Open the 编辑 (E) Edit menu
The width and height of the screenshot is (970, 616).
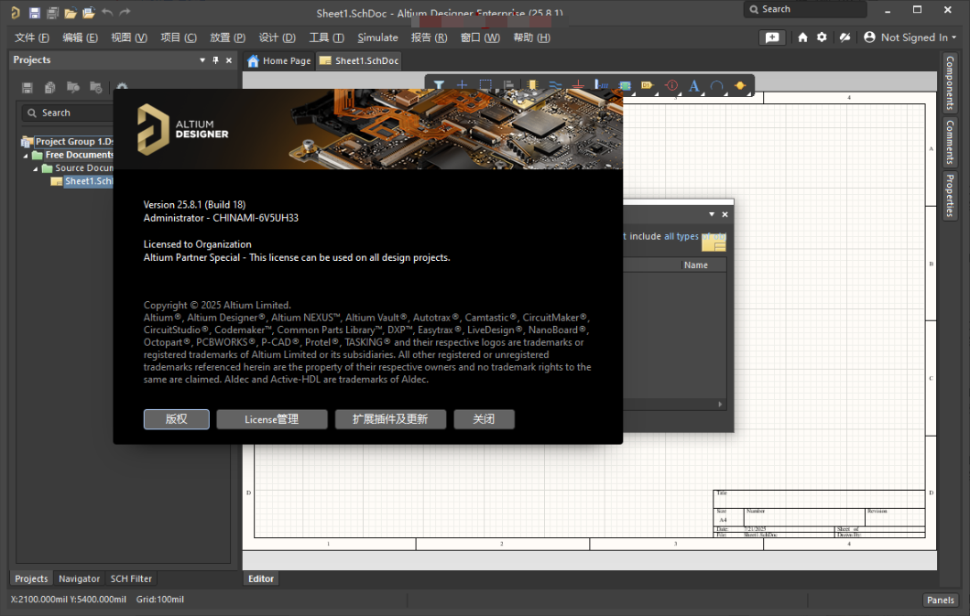(80, 38)
